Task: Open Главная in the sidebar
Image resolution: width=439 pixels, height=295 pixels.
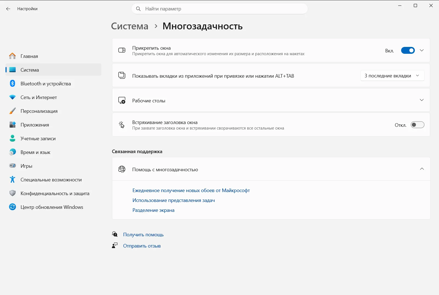Action: pos(54,56)
